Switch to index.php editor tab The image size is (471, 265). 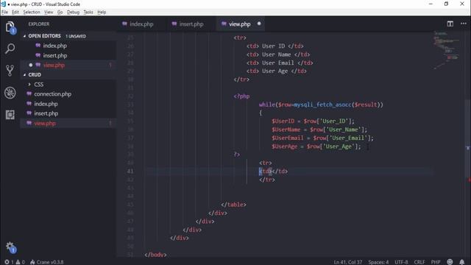[x=141, y=24]
